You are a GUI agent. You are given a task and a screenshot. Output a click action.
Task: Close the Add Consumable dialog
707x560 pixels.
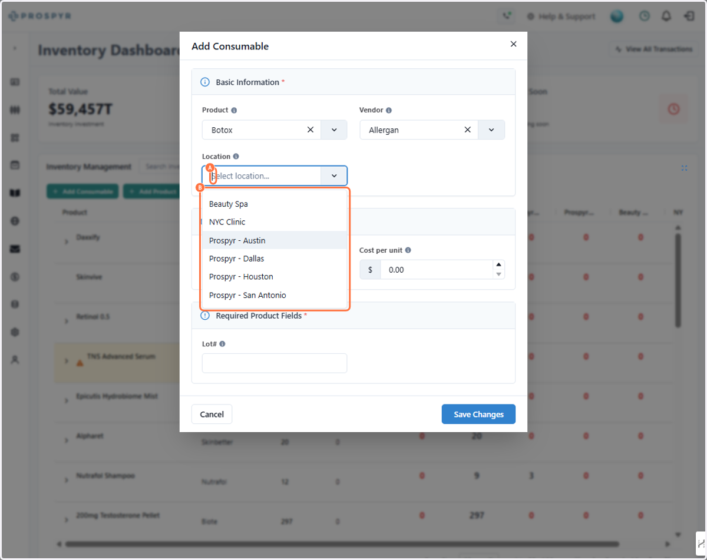click(x=513, y=44)
